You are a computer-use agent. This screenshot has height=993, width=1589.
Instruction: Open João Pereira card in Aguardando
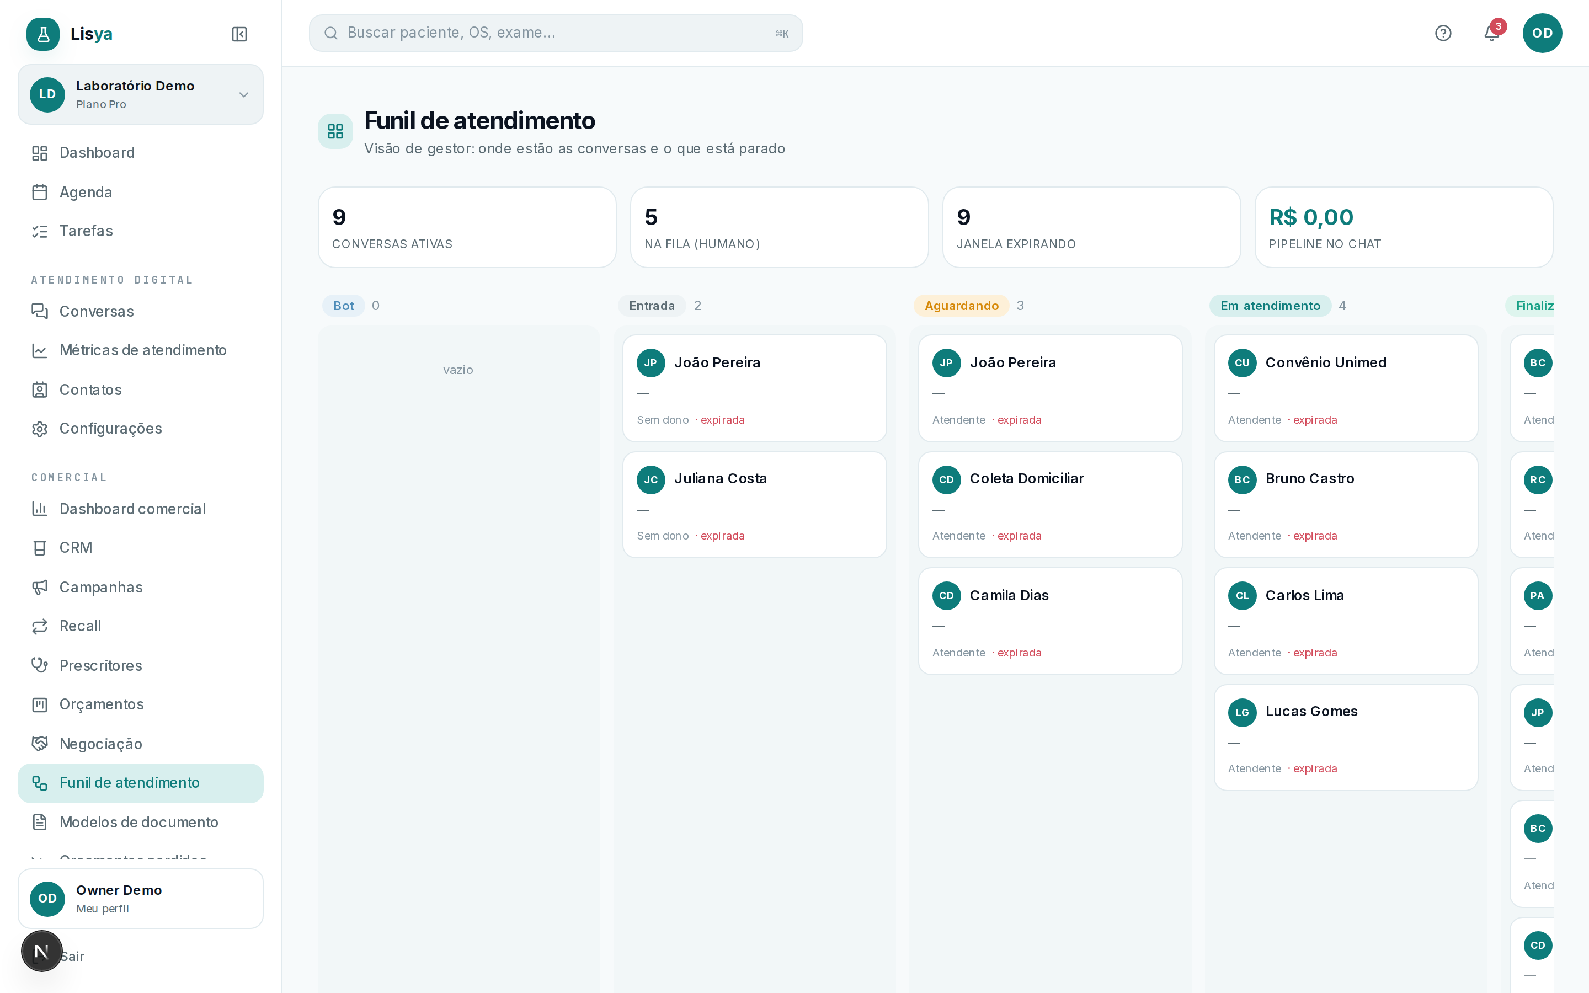(1050, 388)
